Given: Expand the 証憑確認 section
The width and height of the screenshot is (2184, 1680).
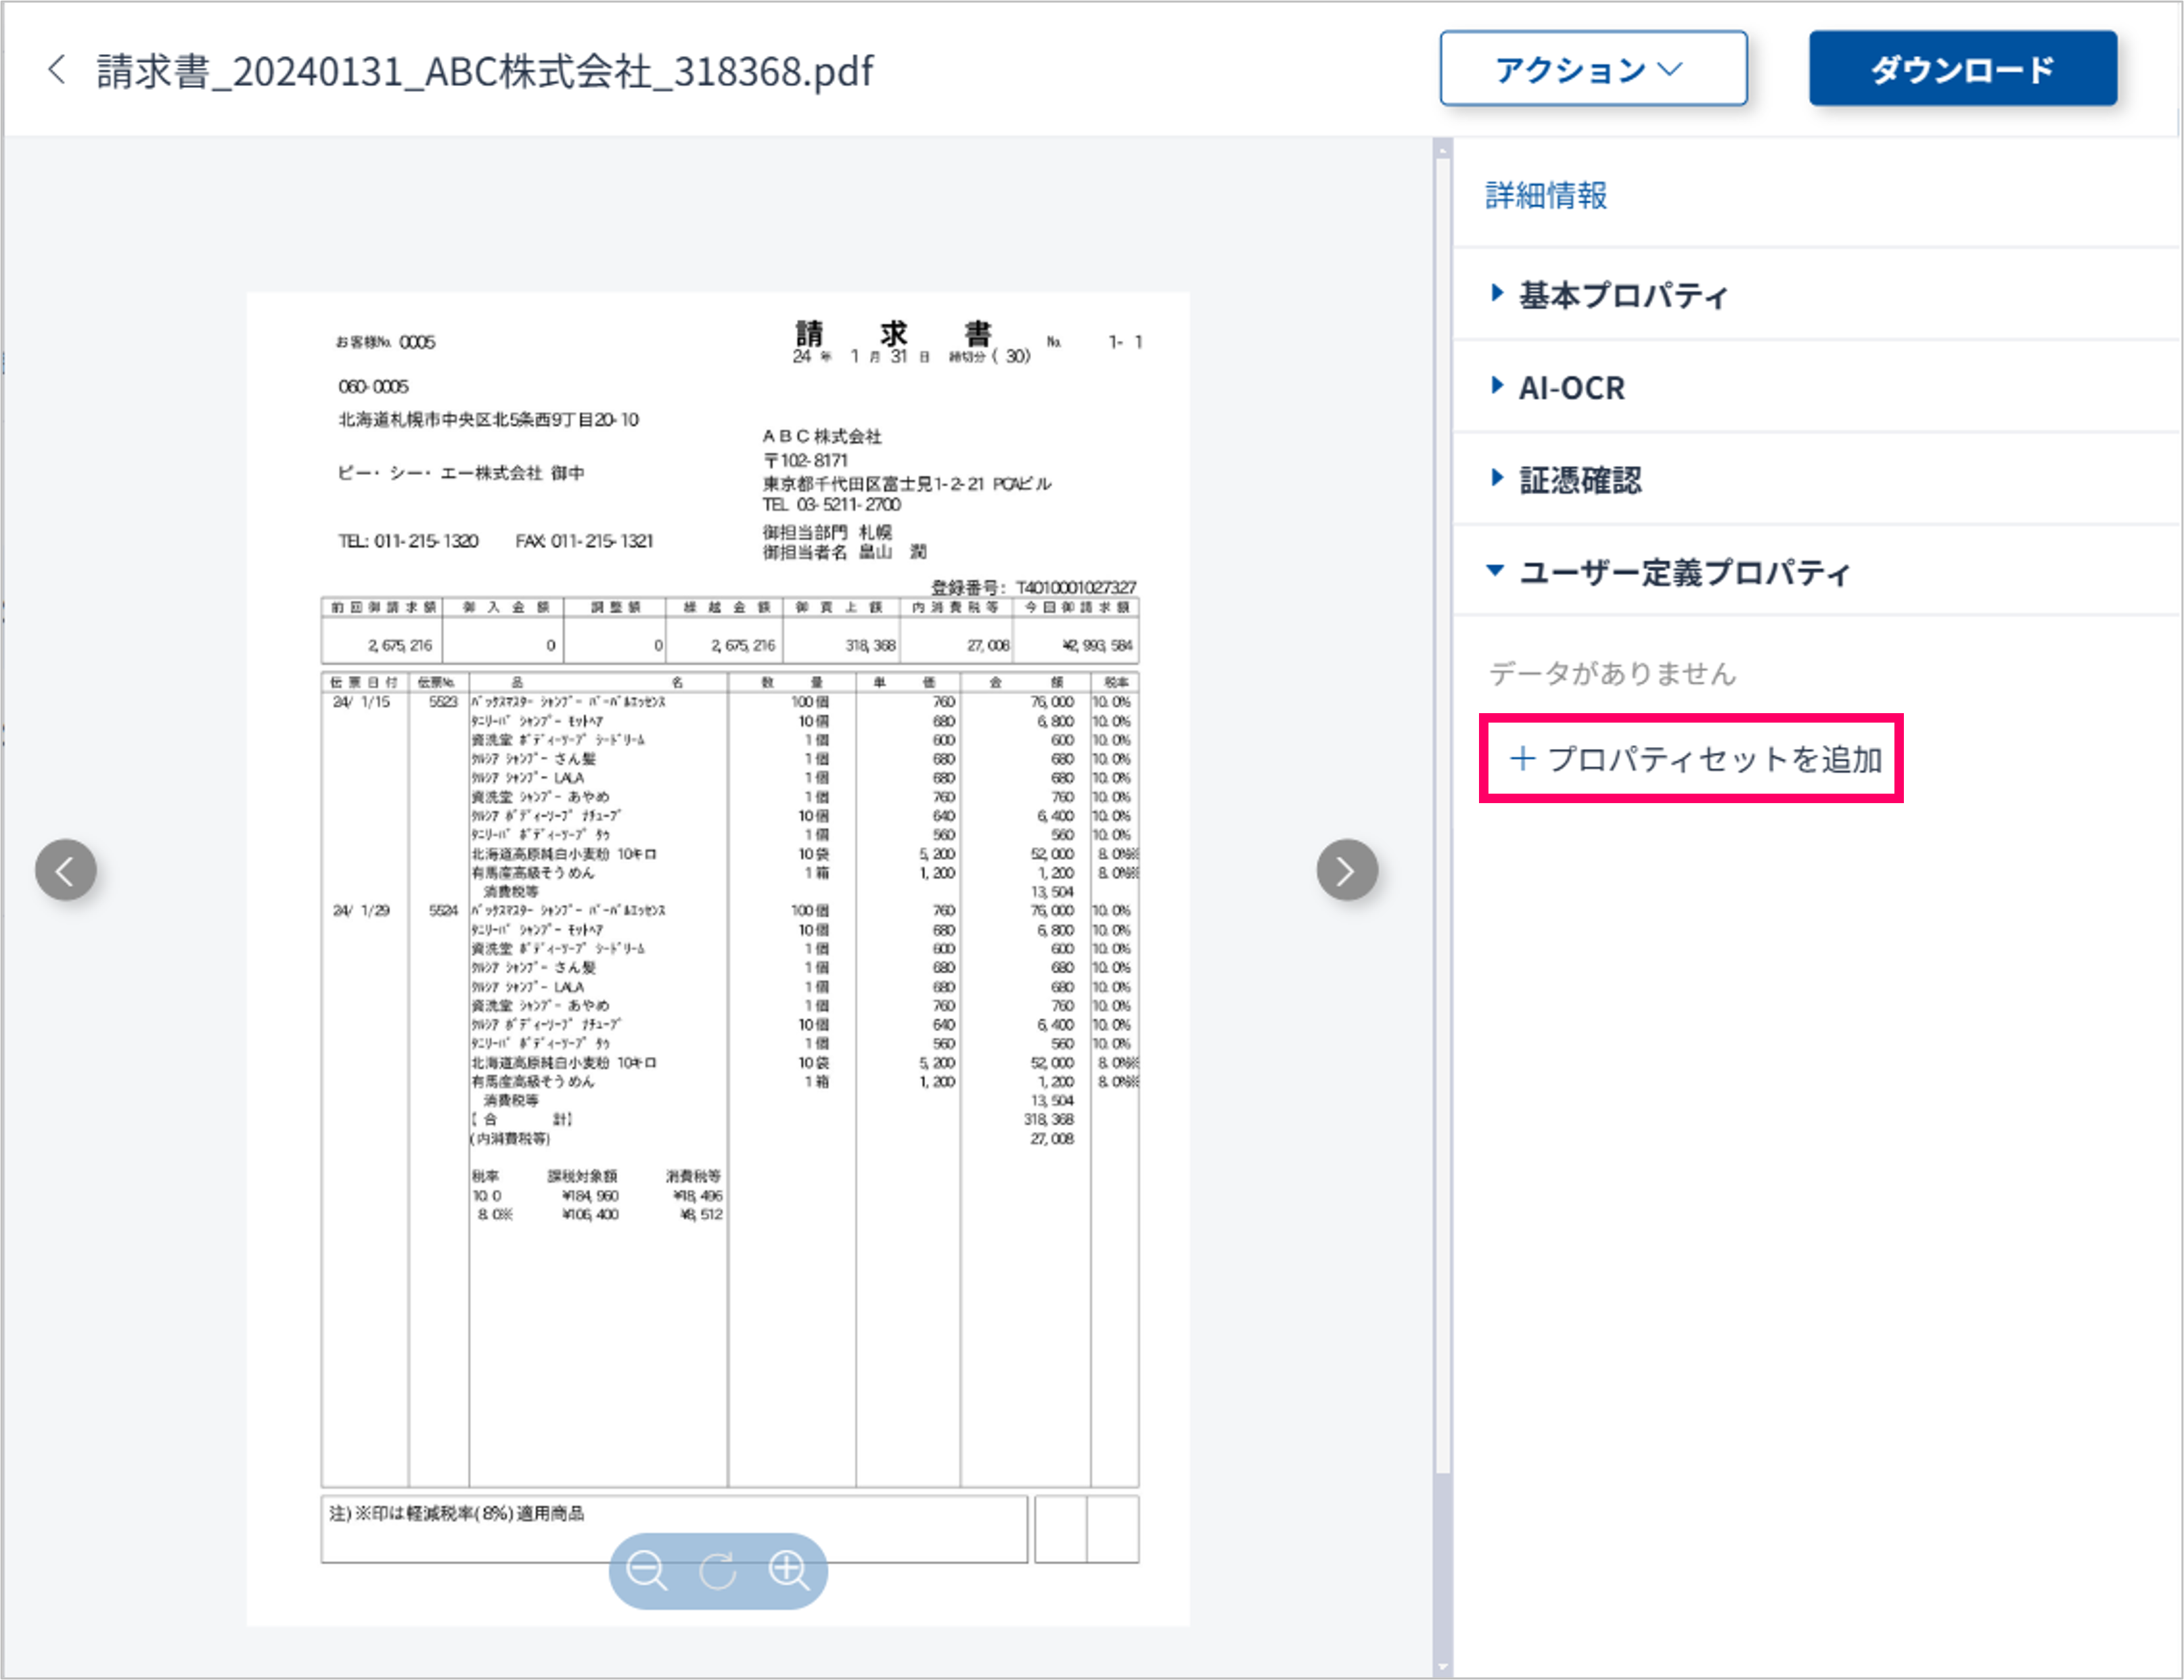Looking at the screenshot, I should [x=1580, y=480].
